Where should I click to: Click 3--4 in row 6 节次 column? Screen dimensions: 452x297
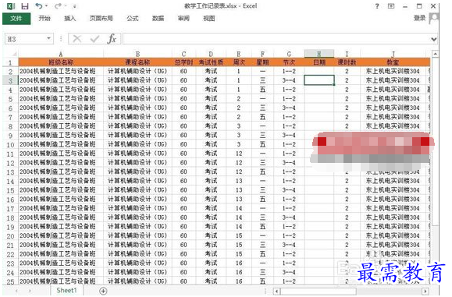point(289,108)
